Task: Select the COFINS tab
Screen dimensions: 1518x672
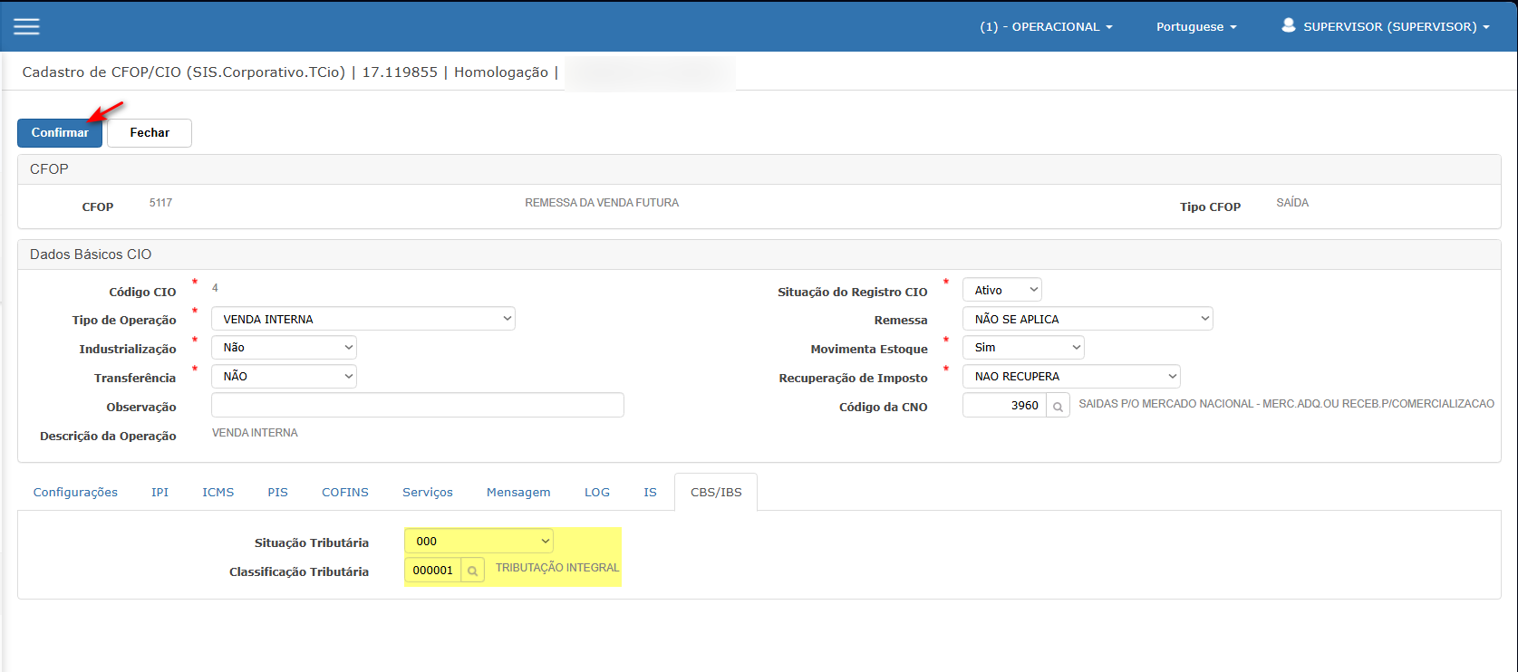Action: [x=344, y=492]
